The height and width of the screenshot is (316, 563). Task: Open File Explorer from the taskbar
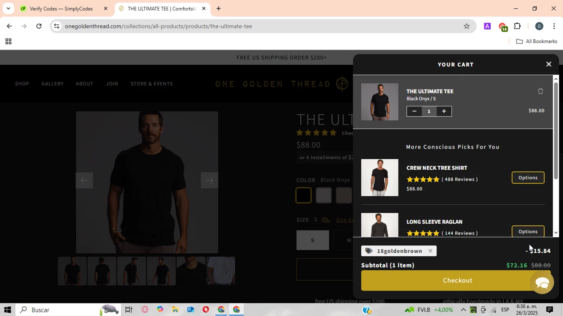pos(175,310)
